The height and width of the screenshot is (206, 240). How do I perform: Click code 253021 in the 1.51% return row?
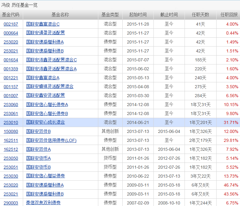coord(11,51)
